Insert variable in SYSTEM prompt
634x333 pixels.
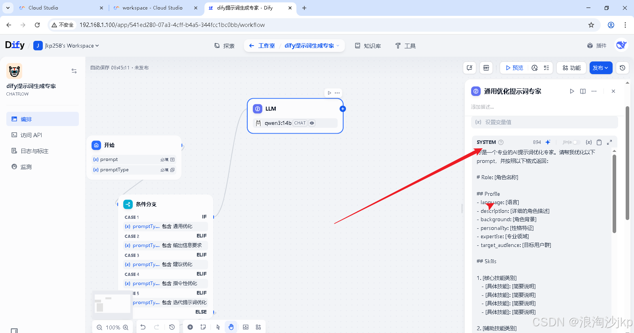coord(589,142)
